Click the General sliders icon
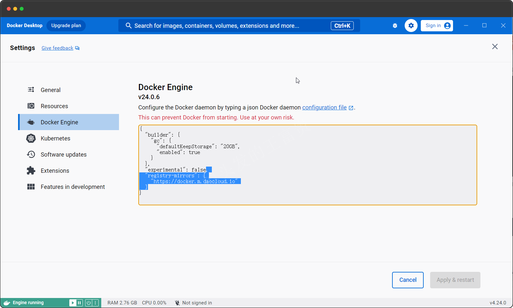The height and width of the screenshot is (308, 513). tap(31, 90)
